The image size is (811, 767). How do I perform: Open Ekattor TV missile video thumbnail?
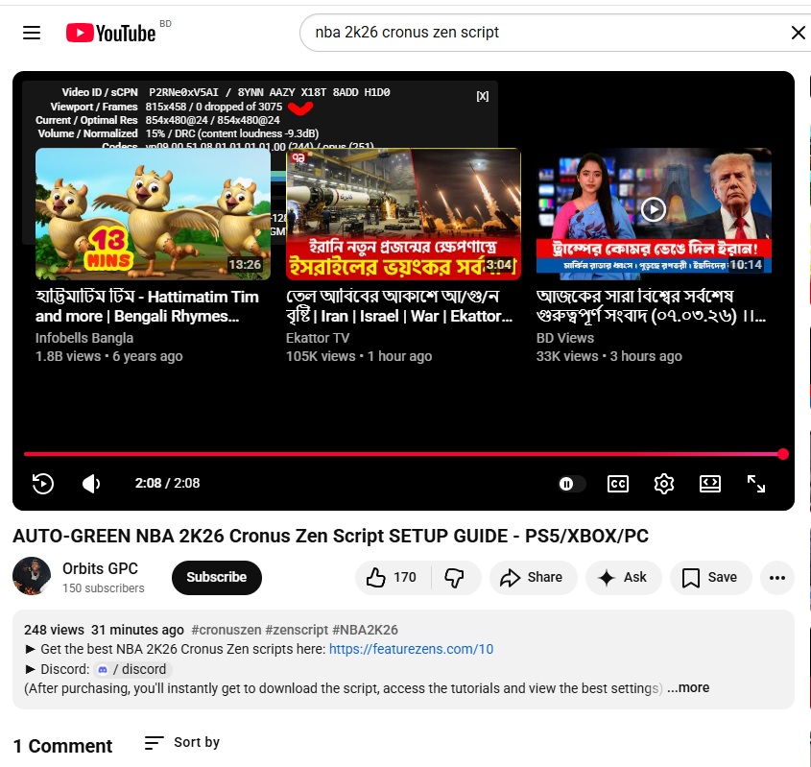pos(403,214)
